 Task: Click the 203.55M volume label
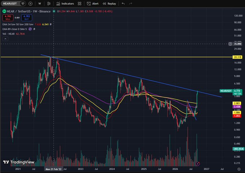239,149
